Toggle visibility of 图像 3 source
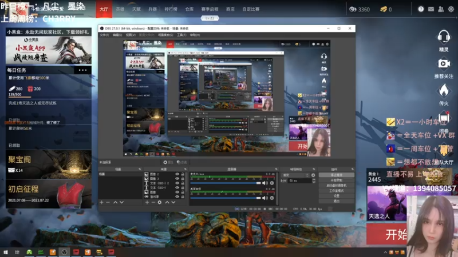The image size is (458, 257). (x=177, y=178)
